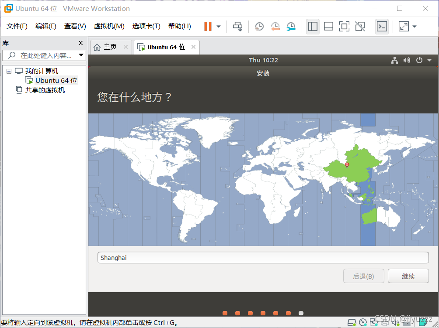The width and height of the screenshot is (439, 328).
Task: Click the Thu 10:22 clock
Action: click(264, 60)
